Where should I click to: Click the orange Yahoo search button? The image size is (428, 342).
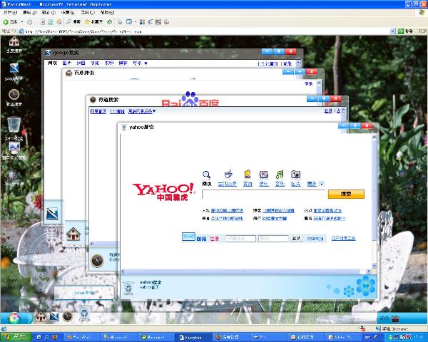pyautogui.click(x=346, y=195)
